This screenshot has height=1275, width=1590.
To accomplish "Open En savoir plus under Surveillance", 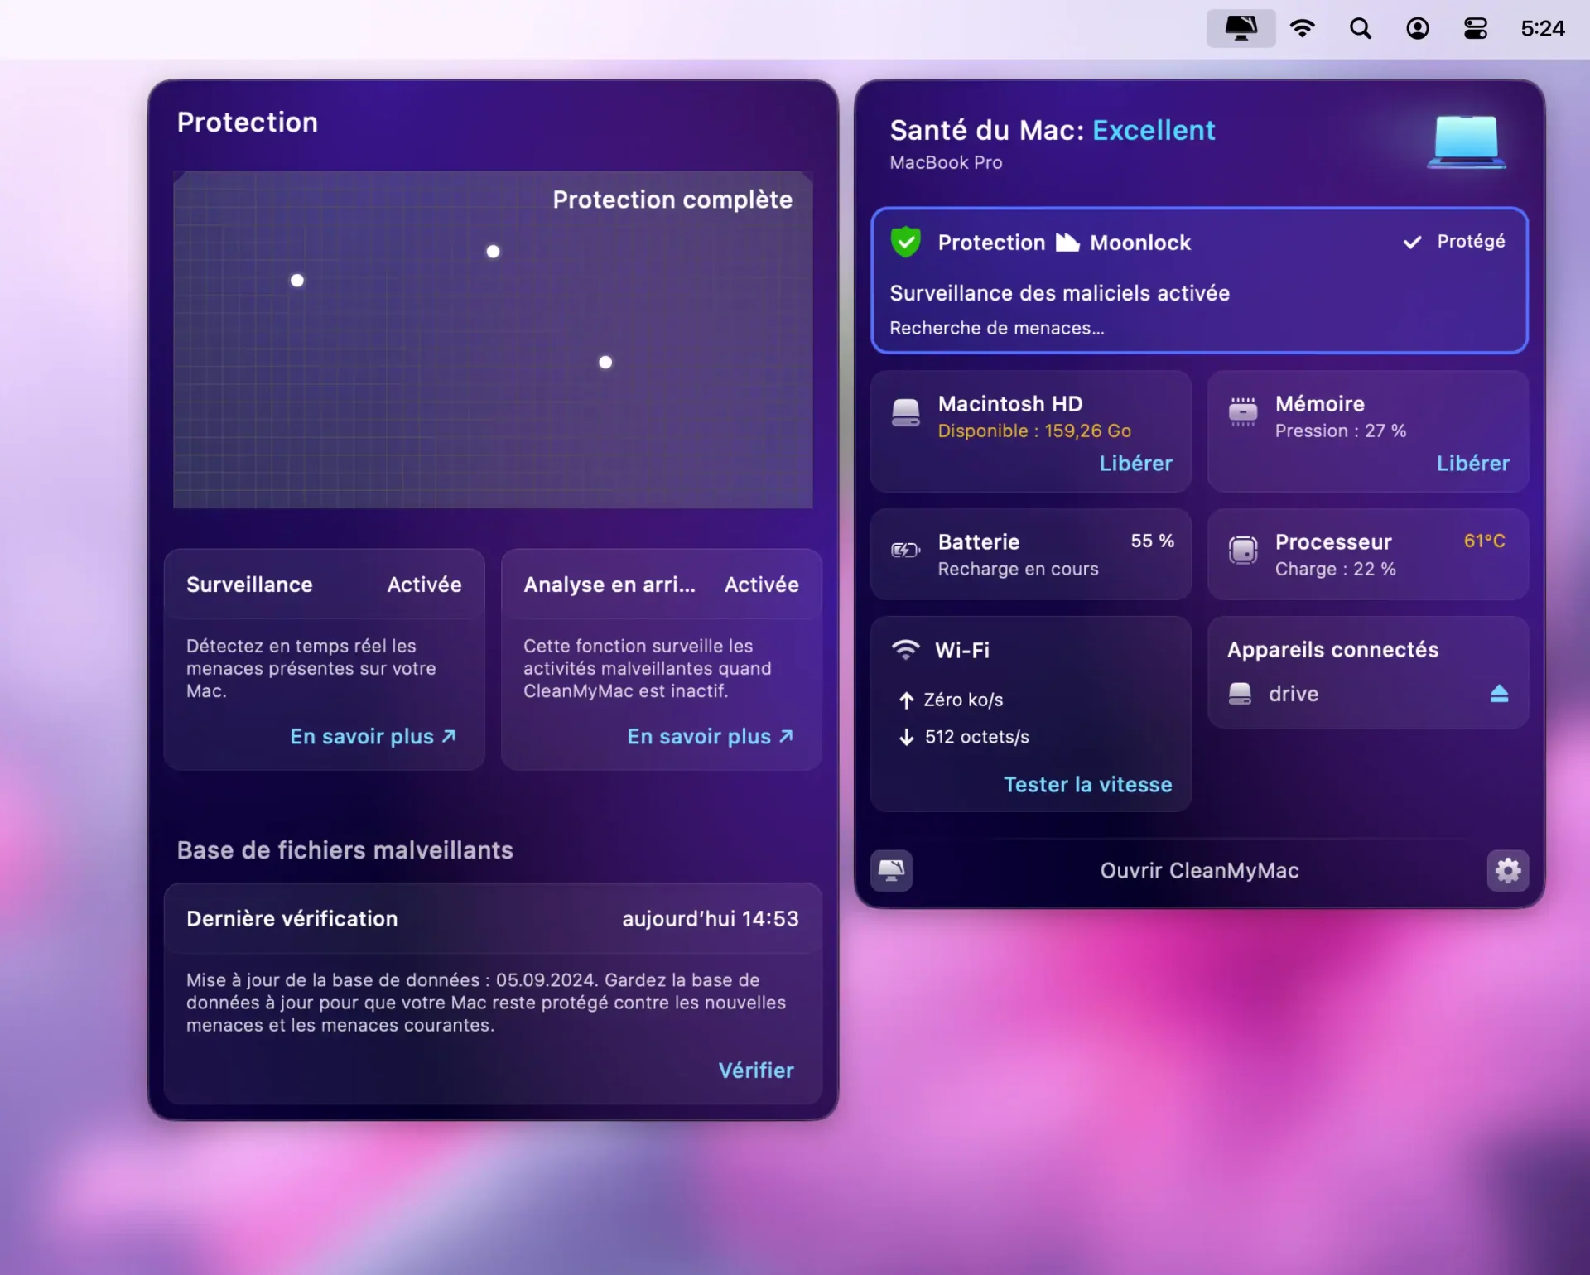I will click(373, 736).
